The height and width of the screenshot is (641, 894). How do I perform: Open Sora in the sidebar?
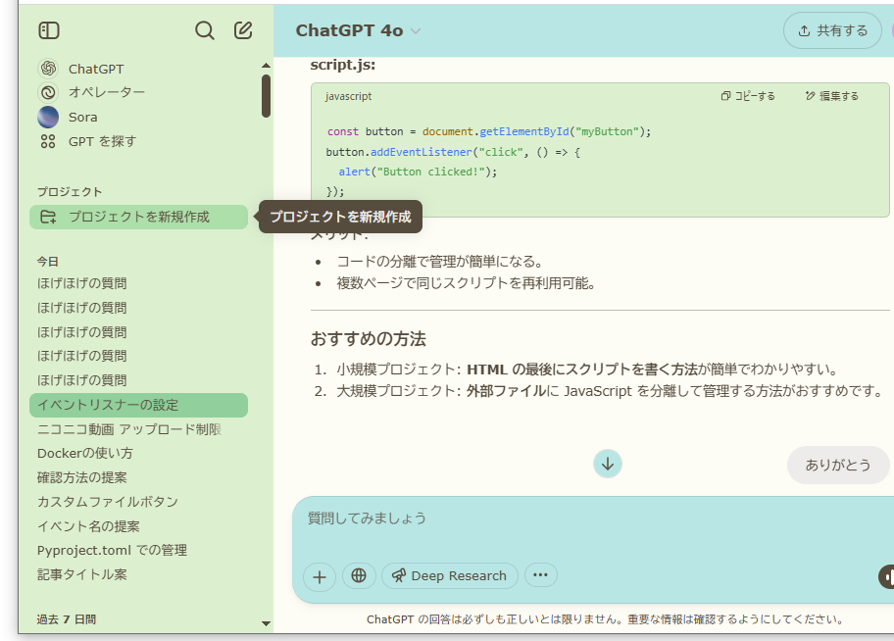[68, 117]
